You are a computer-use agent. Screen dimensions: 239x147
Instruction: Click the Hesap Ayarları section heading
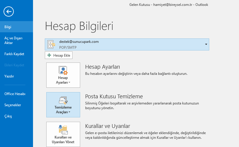(103, 67)
